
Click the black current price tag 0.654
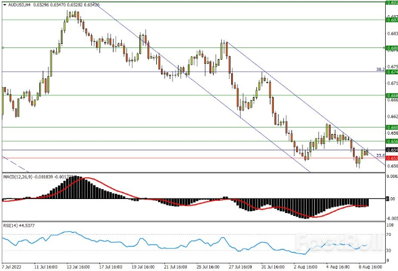click(x=391, y=150)
